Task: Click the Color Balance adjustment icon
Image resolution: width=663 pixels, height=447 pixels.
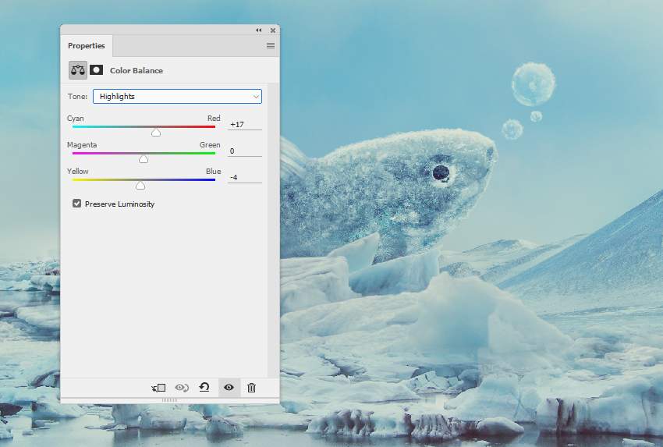Action: click(78, 69)
